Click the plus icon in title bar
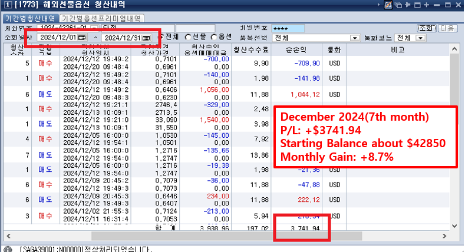This screenshot has width=465, height=252. (x=426, y=5)
